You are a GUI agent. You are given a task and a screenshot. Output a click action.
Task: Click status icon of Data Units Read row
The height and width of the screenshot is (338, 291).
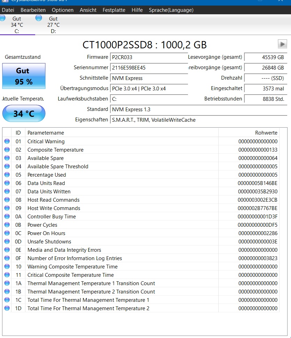(x=7, y=183)
